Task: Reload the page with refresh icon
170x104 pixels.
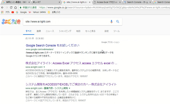Action: pos(11,7)
